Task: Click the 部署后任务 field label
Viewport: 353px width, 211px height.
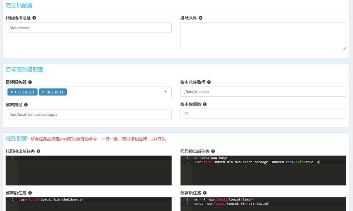Action: tap(191, 193)
